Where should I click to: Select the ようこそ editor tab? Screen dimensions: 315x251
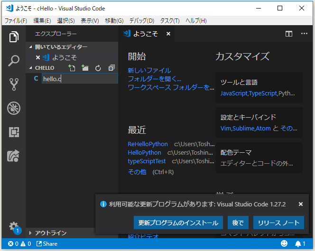(x=146, y=34)
